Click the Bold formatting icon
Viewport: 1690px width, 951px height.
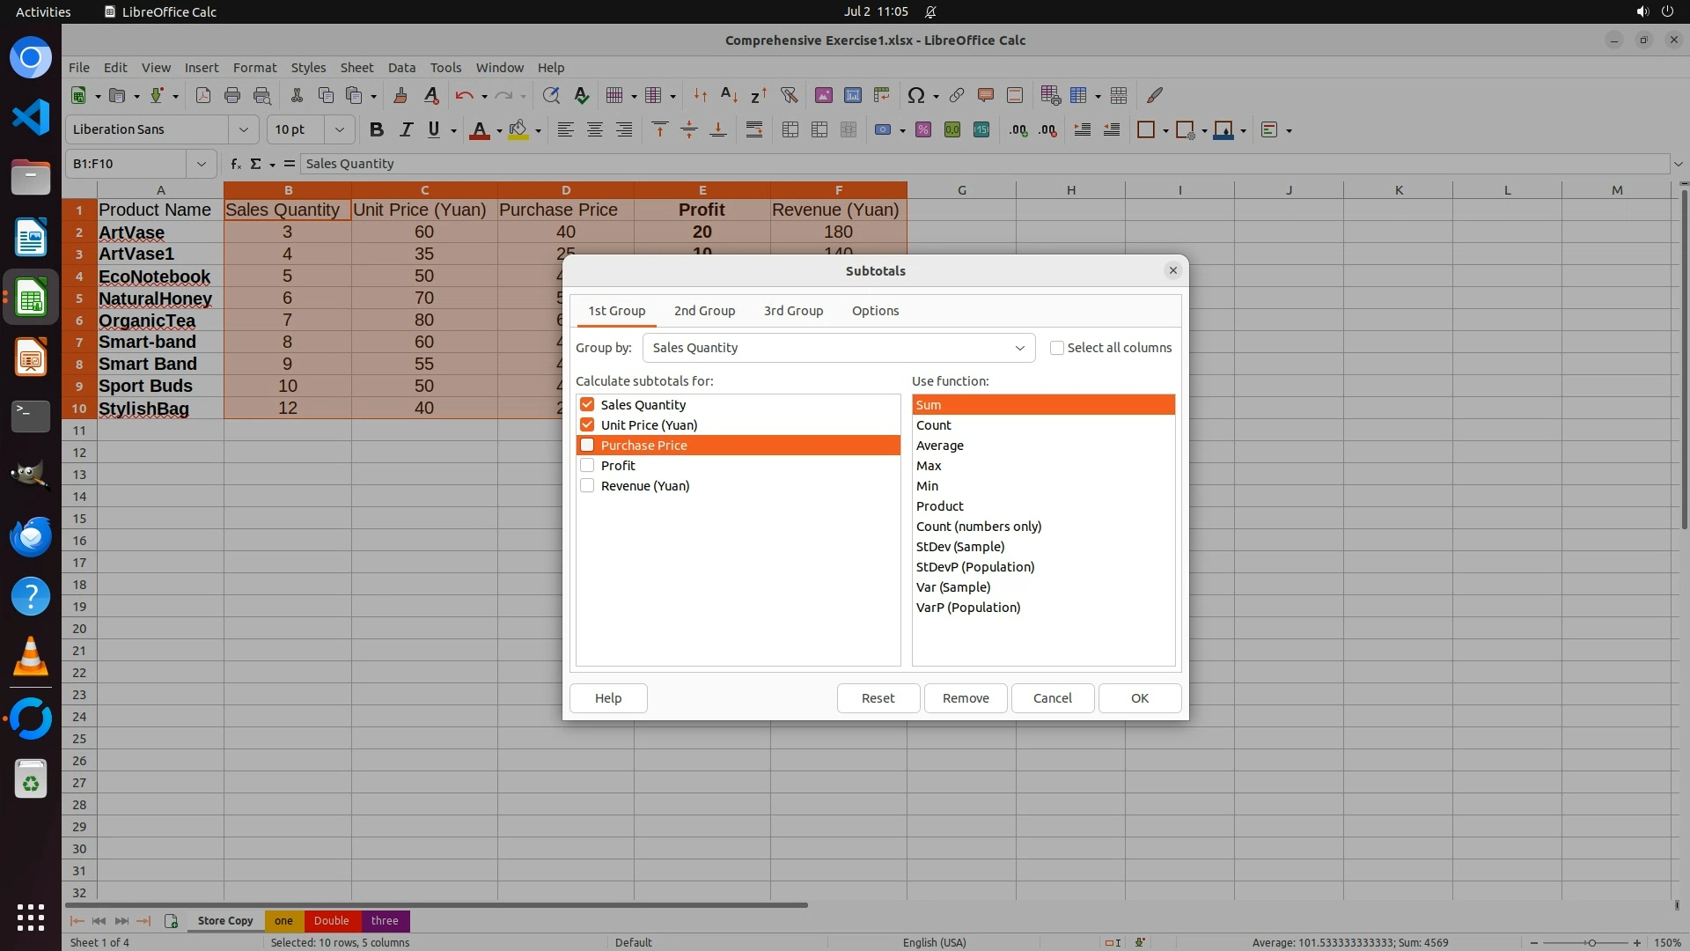[x=377, y=130]
